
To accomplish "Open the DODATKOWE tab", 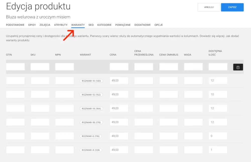I will (142, 25).
